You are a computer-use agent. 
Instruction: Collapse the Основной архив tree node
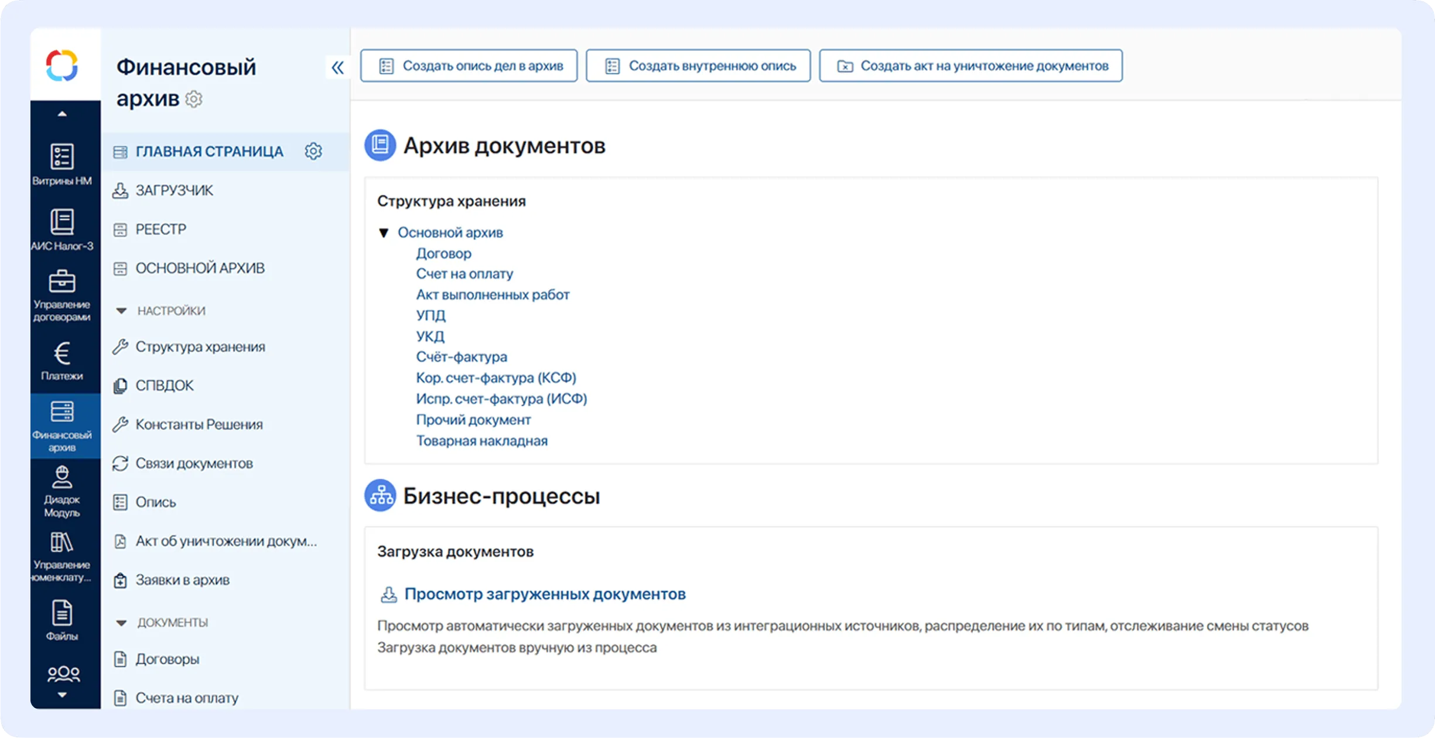coord(384,232)
